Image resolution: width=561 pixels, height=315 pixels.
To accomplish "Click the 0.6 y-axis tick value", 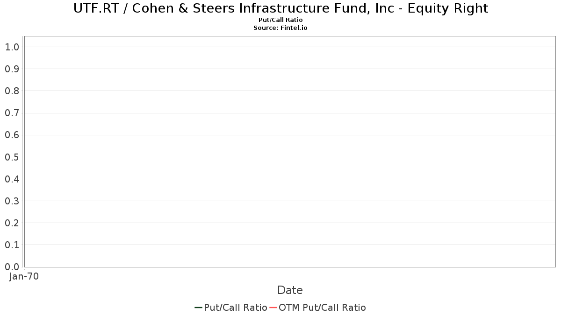I will pos(12,135).
